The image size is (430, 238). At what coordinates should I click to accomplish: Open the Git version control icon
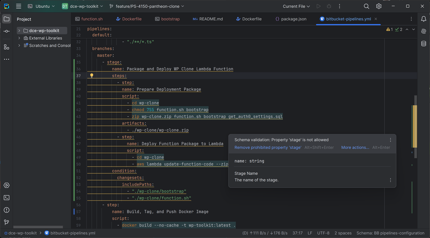pos(6,223)
